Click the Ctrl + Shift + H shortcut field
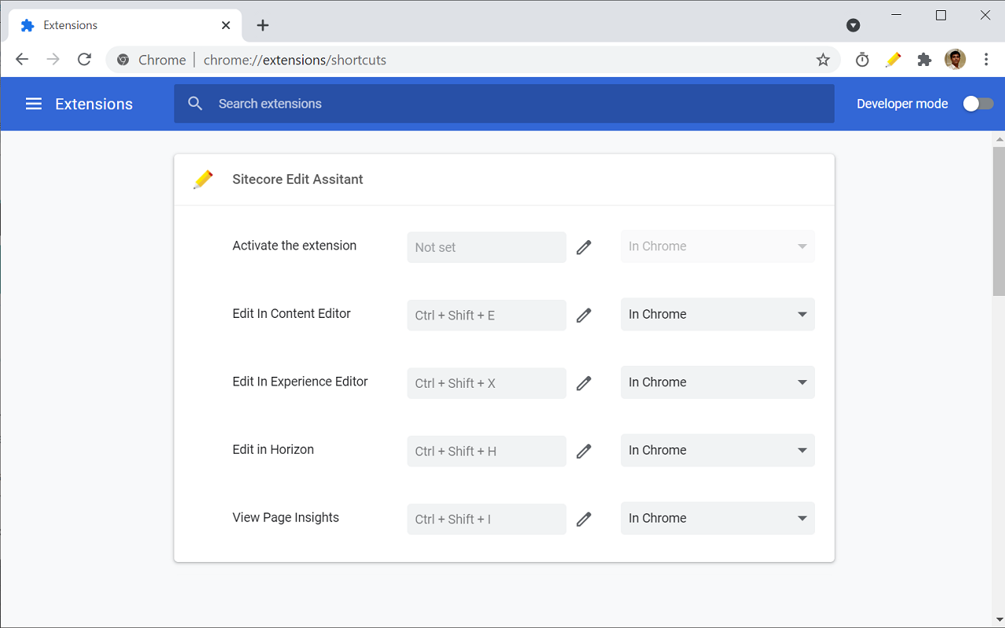Image resolution: width=1005 pixels, height=628 pixels. 487,451
